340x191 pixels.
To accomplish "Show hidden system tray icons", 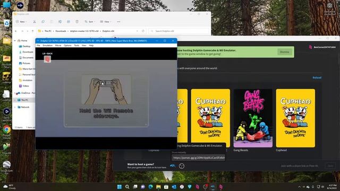I will pos(300,187).
